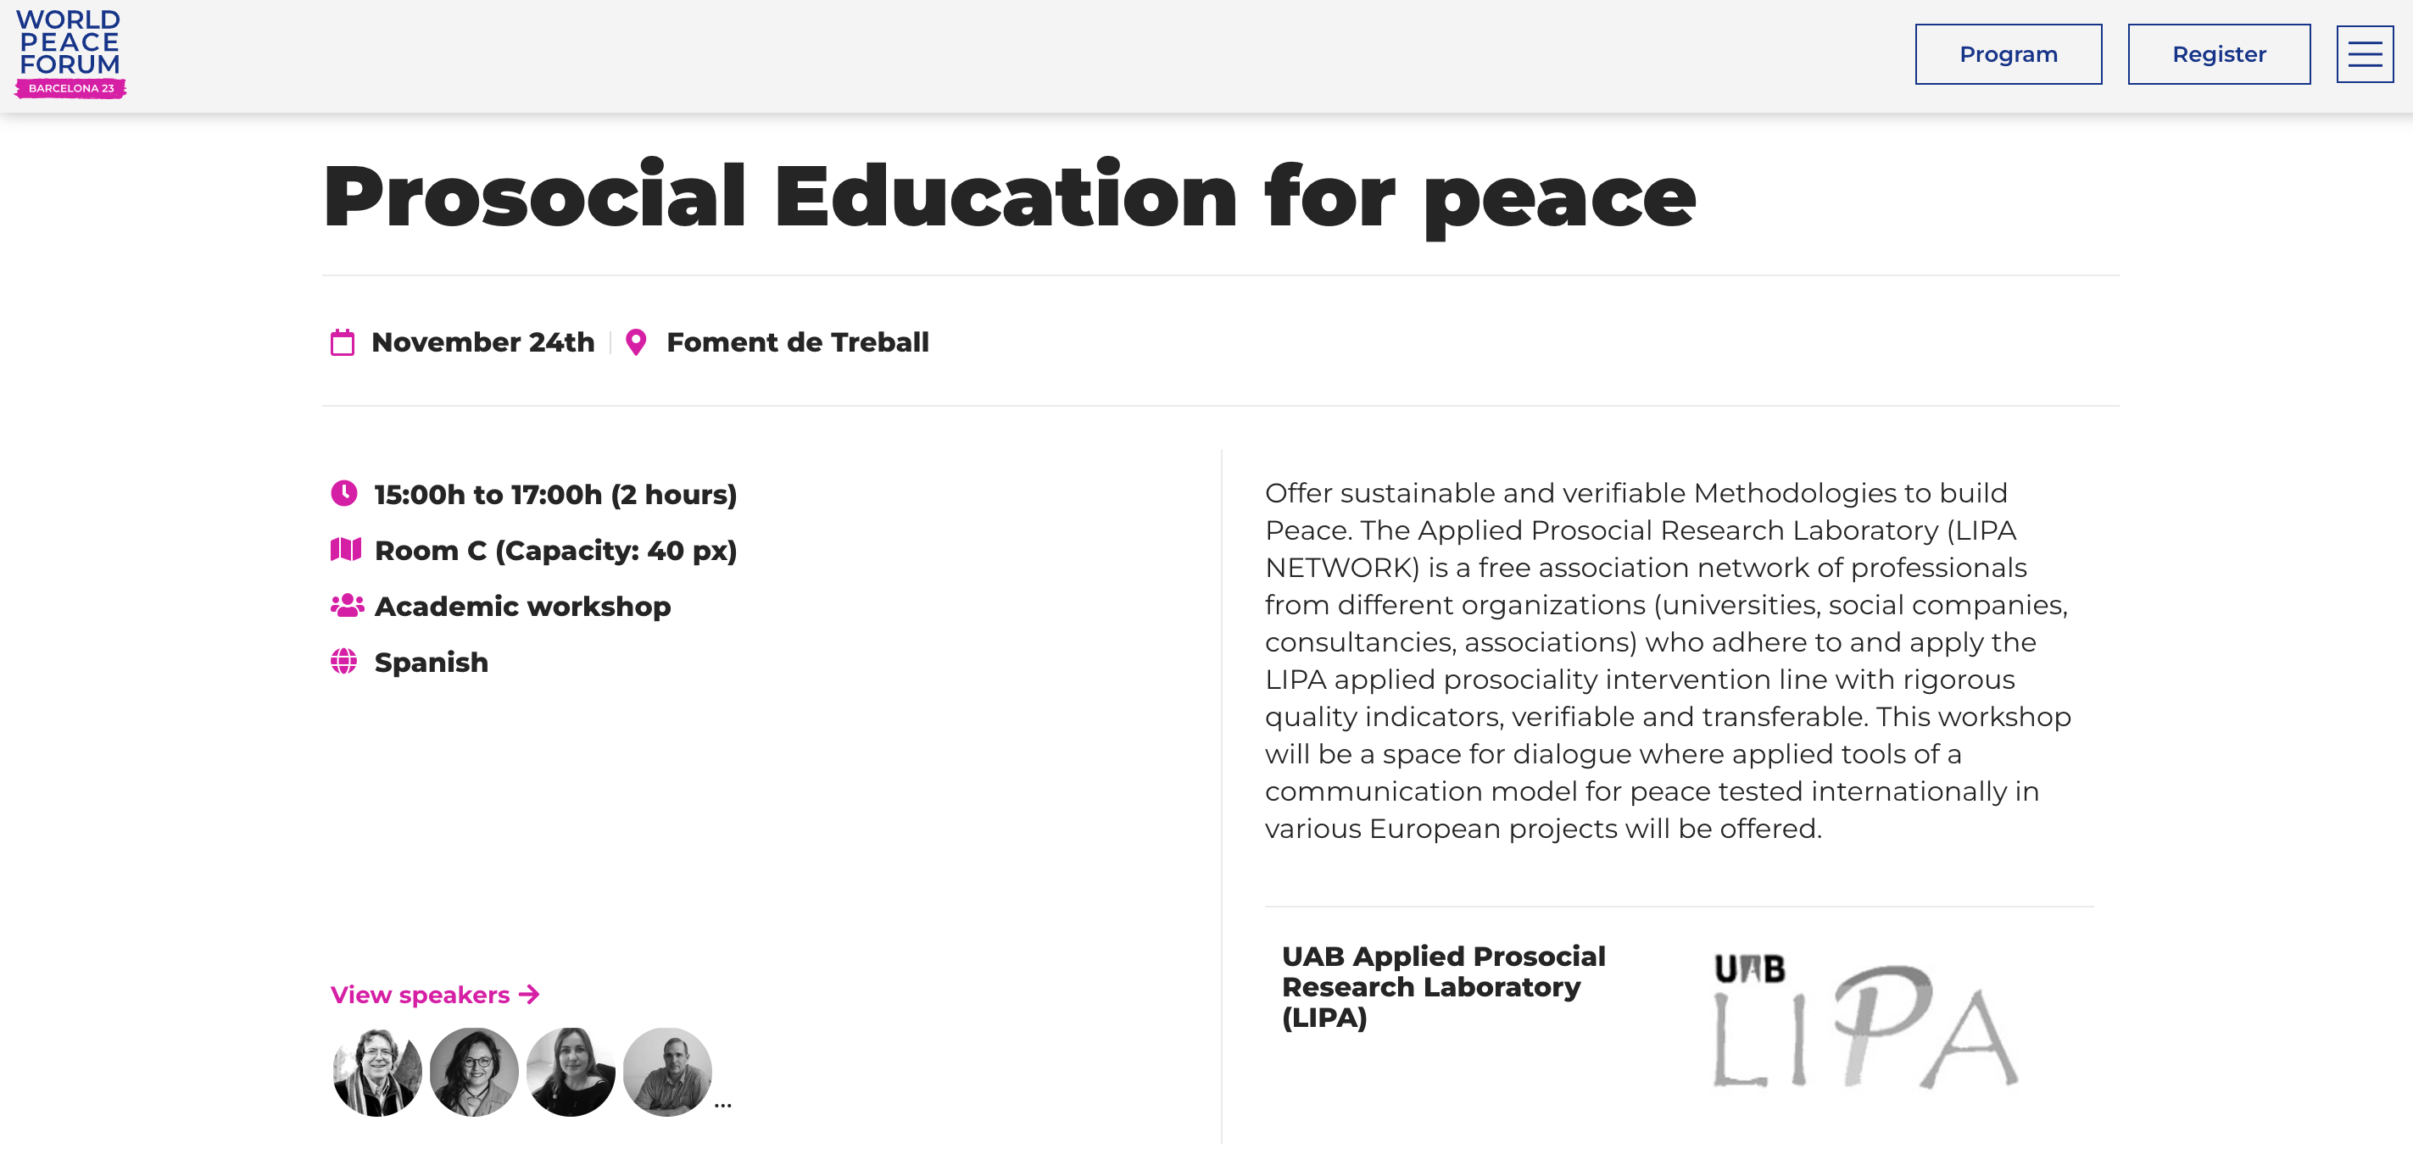Click the Register button
Image resolution: width=2413 pixels, height=1154 pixels.
pos(2218,54)
